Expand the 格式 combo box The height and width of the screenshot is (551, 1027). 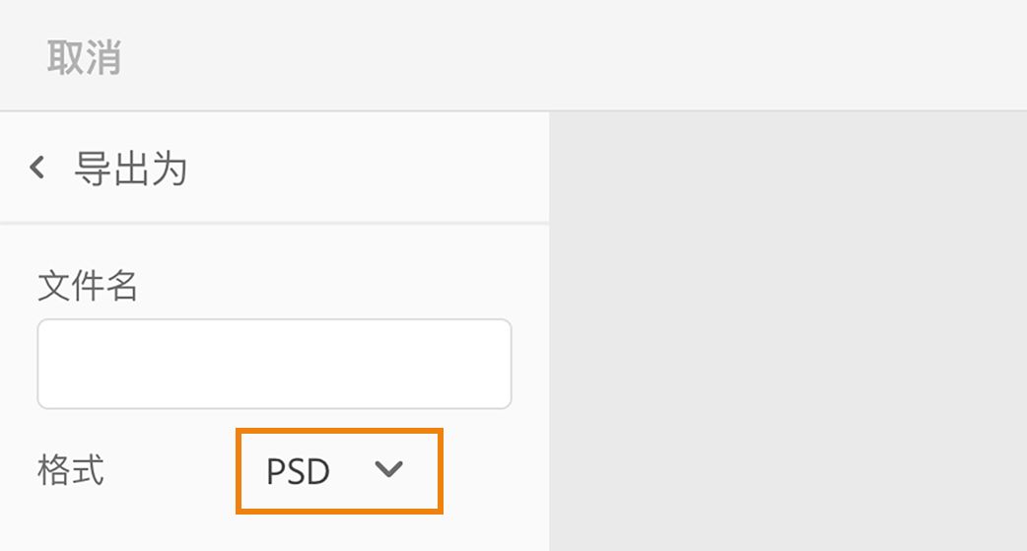tap(339, 471)
